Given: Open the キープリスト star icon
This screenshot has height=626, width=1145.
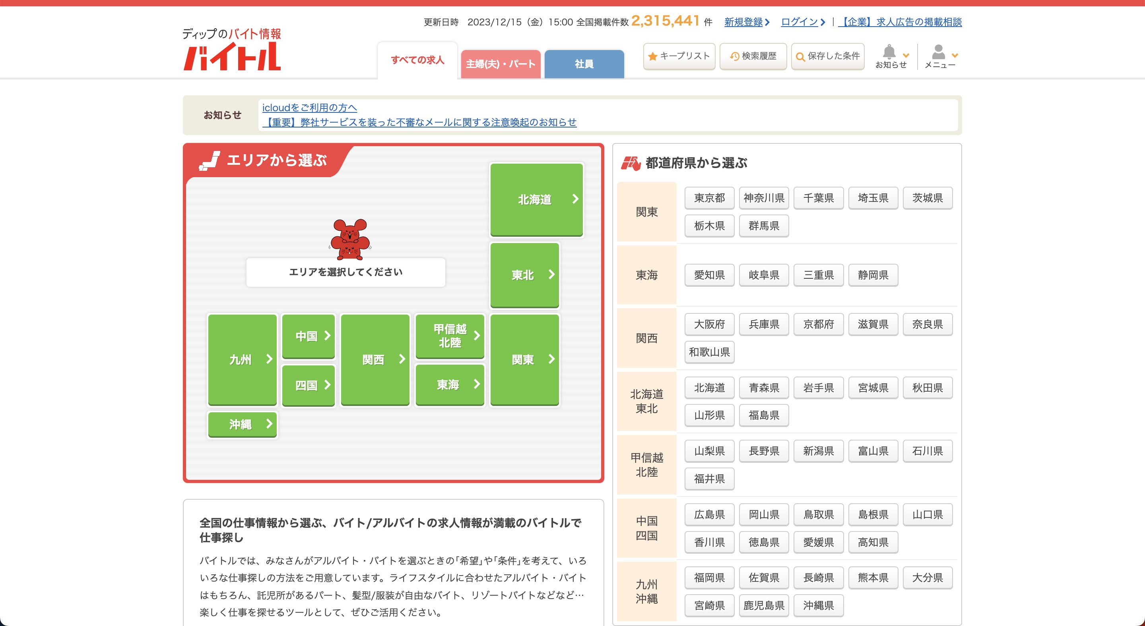Looking at the screenshot, I should (652, 56).
